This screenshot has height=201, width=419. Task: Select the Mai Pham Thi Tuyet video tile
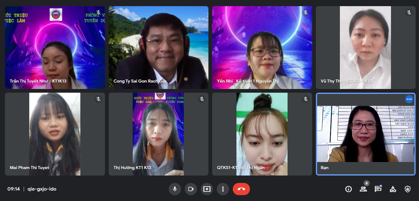coord(55,134)
